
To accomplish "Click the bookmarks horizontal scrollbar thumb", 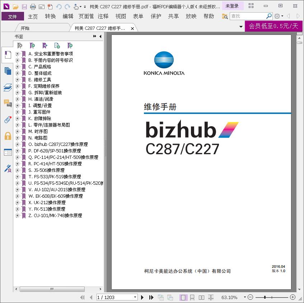I will (x=52, y=289).
